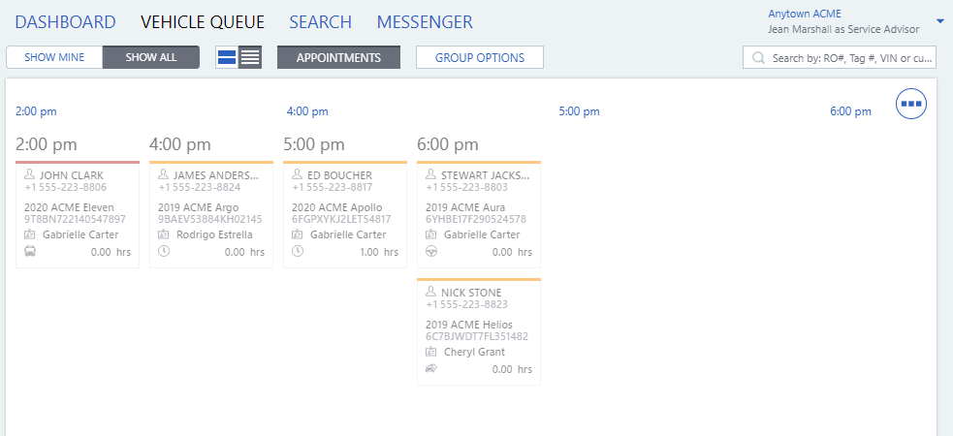The image size is (953, 436).
Task: Click the advisor badge icon beside Rodrigo Estrella
Action: click(x=163, y=234)
